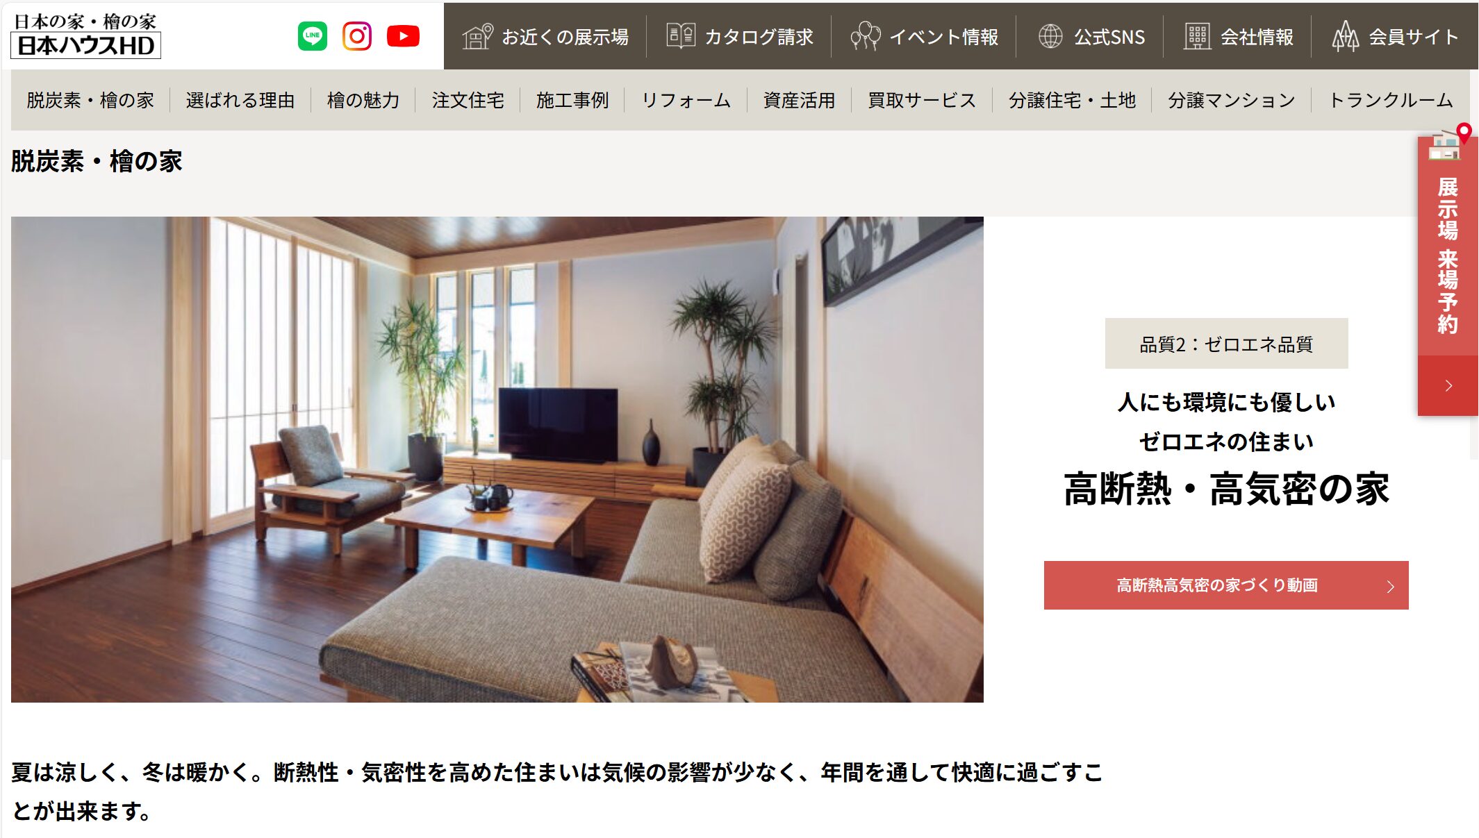Screen dimensions: 1479x838
Task: Click the 高断熱高気密の家づくり動画 button
Action: (x=1226, y=585)
